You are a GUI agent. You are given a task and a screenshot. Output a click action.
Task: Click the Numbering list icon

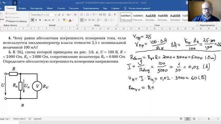click(x=87, y=14)
